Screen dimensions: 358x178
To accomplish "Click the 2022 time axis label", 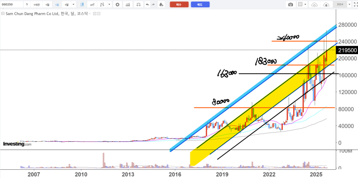I will pos(269,175).
